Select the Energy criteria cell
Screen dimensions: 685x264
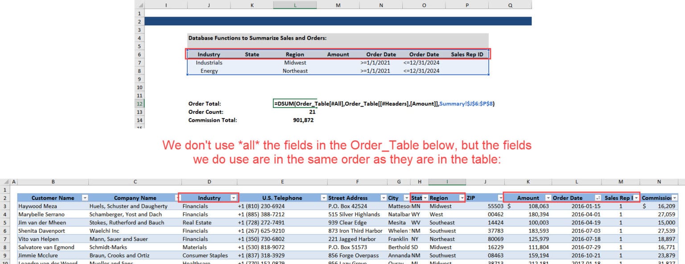(x=209, y=71)
